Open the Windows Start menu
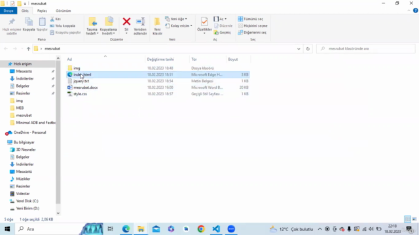Image resolution: width=419 pixels, height=235 pixels. [x=7, y=229]
